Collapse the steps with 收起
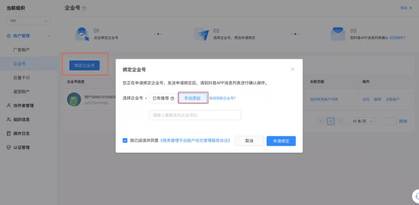 click(406, 8)
